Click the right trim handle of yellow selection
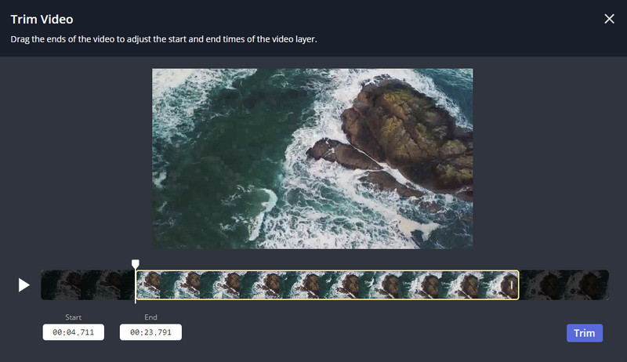This screenshot has width=627, height=362. (512, 285)
